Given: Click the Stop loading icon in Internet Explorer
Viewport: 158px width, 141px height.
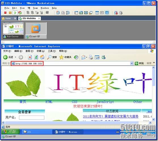Looking at the screenshot, I should tap(30, 57).
